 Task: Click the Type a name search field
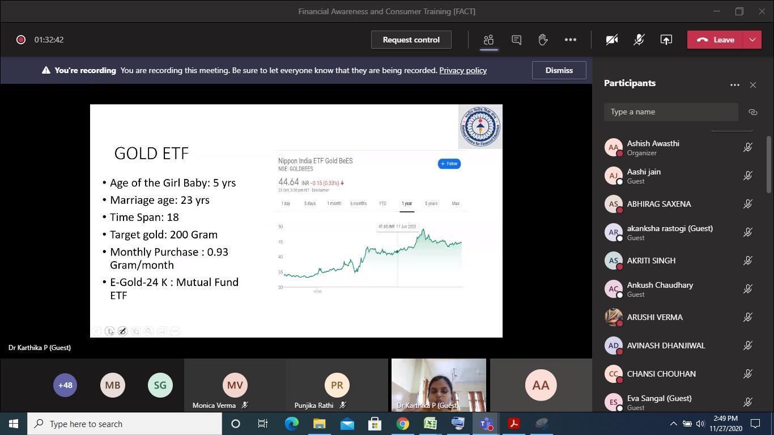pos(670,112)
